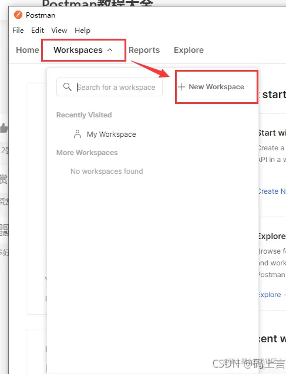Click the QR code icon on the background page

pos(4,230)
